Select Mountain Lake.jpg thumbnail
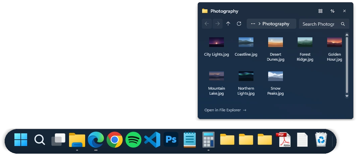Viewport: 358px width, 155px height. (x=217, y=76)
